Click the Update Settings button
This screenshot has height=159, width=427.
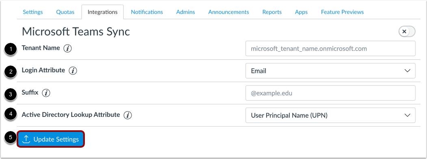coord(51,139)
